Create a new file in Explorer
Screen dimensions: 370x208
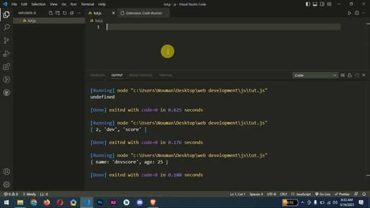point(50,13)
